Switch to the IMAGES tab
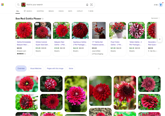 pos(51,11)
